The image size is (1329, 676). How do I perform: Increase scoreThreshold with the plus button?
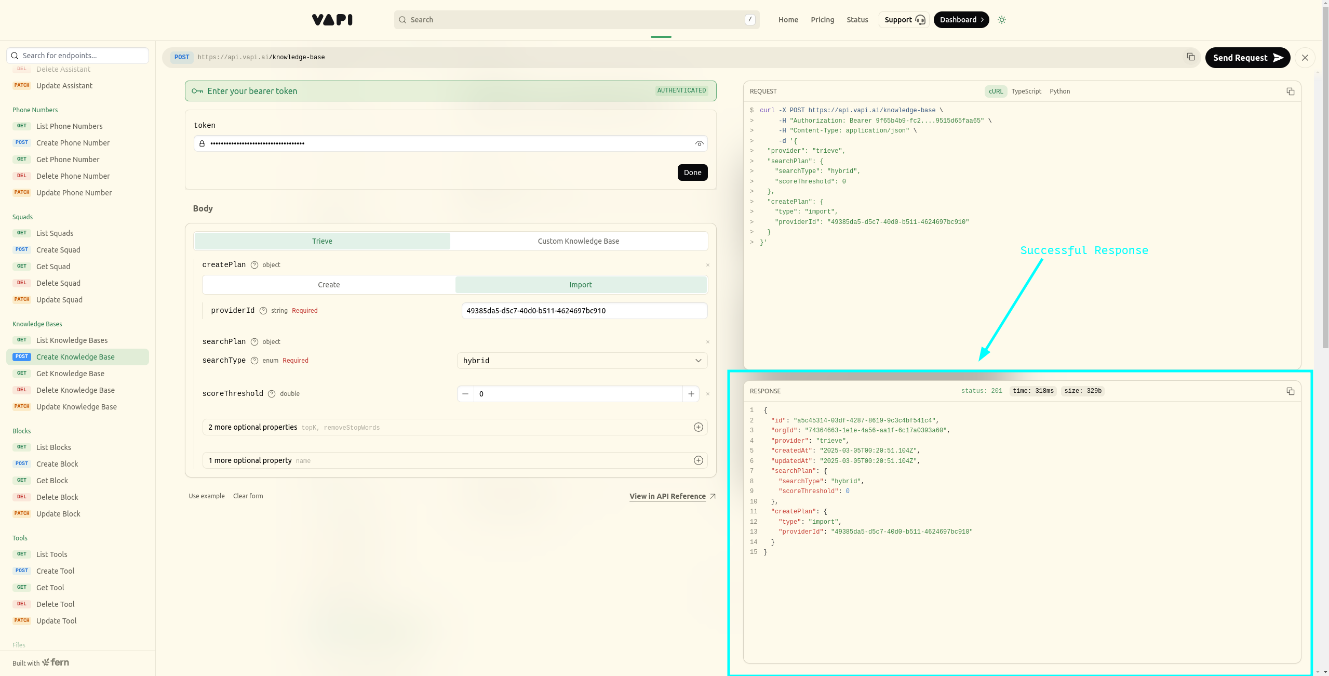click(x=691, y=394)
